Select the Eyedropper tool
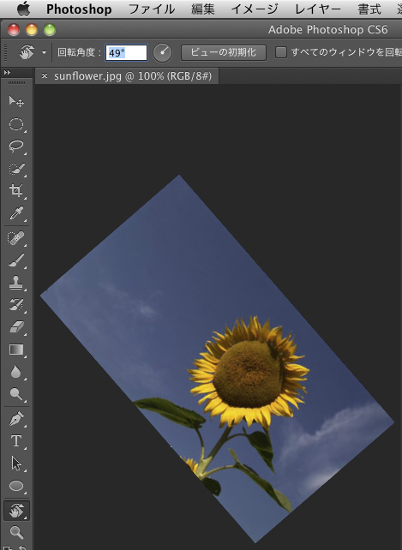402x550 pixels. 16,213
